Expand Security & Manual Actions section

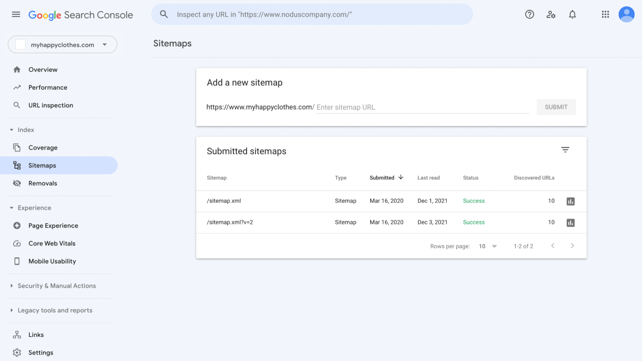tap(11, 286)
